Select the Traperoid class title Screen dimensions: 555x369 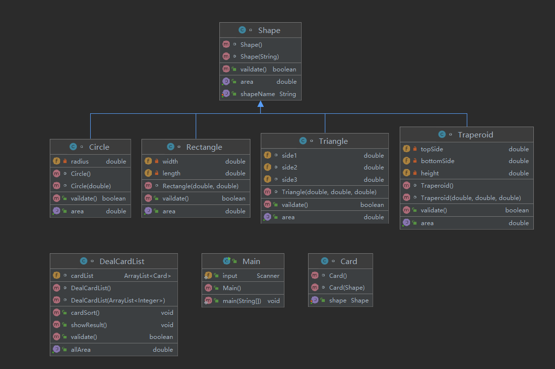[x=475, y=135]
